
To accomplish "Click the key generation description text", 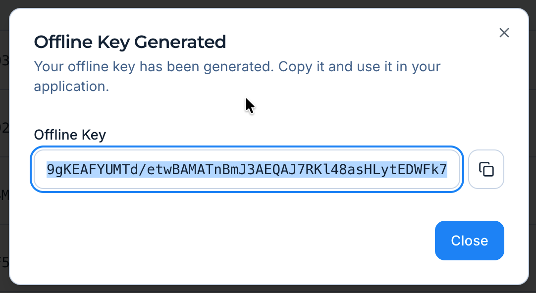I will (x=237, y=76).
